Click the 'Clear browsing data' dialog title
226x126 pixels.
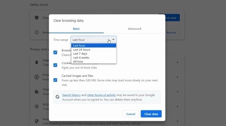click(68, 21)
